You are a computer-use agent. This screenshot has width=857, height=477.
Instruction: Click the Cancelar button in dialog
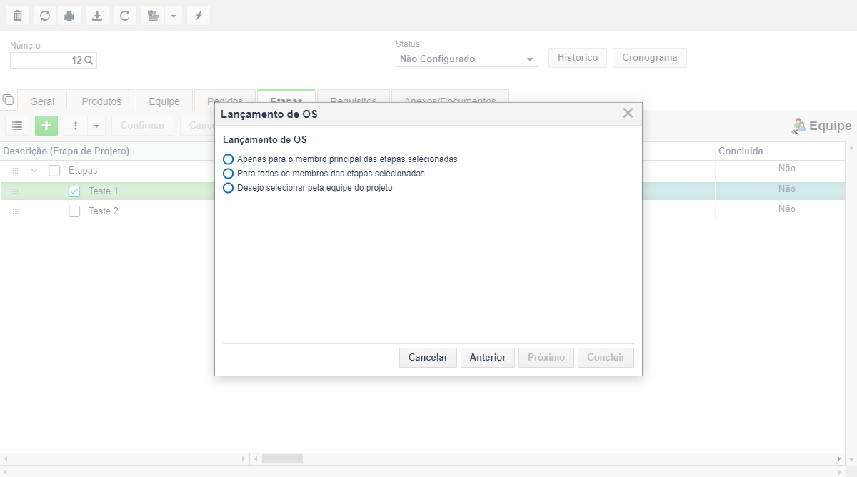[x=428, y=358]
